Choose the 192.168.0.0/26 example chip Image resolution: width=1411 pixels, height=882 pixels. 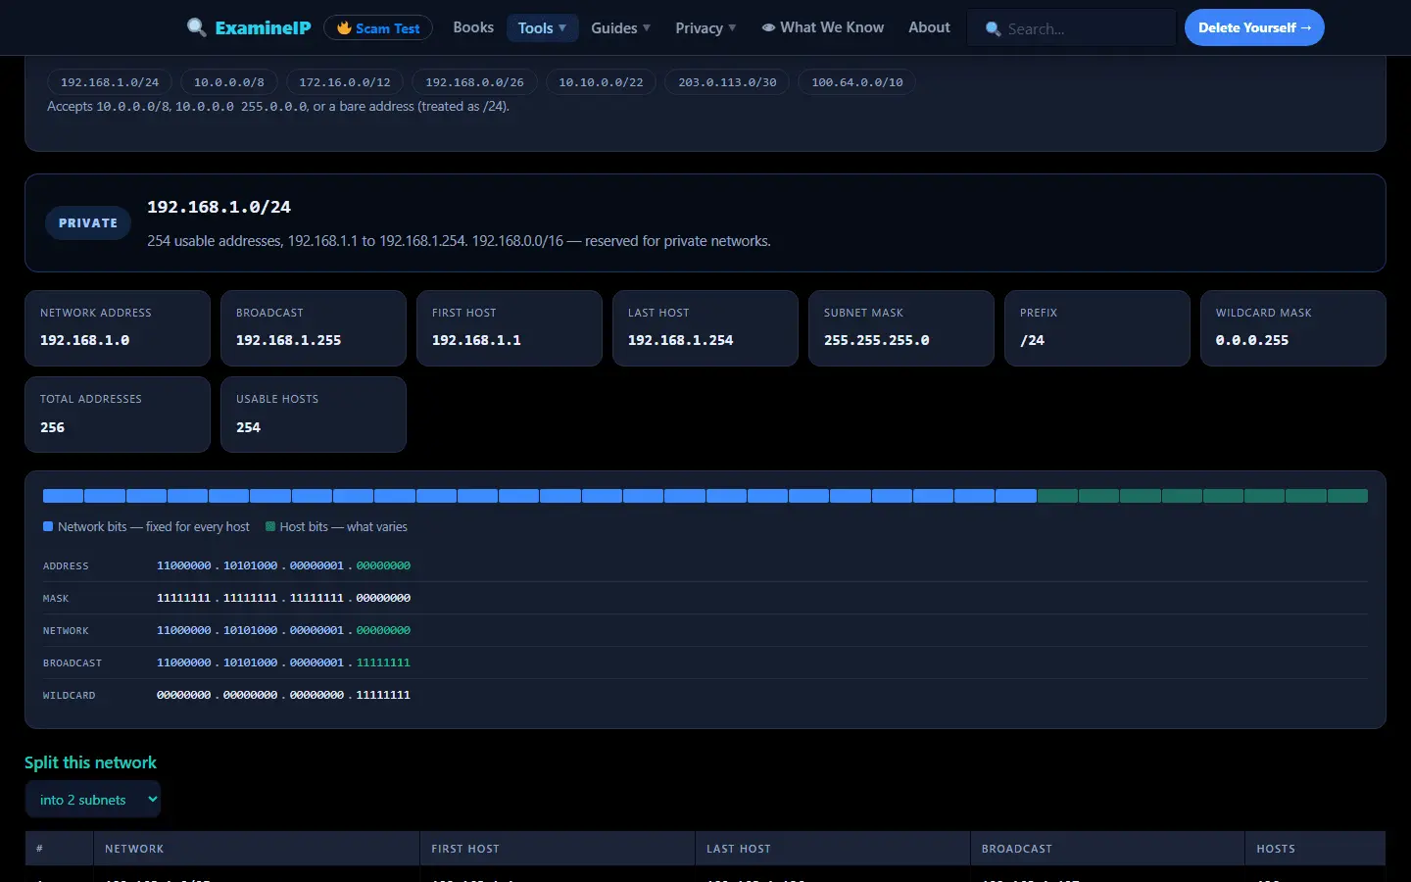tap(474, 82)
